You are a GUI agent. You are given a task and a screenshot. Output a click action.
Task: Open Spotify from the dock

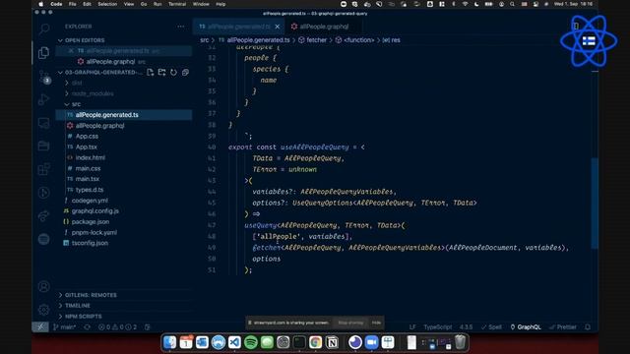pos(251,342)
